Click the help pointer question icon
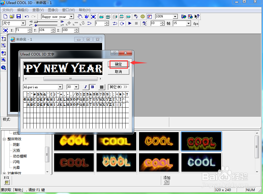This screenshot has width=263, height=194. point(197,16)
